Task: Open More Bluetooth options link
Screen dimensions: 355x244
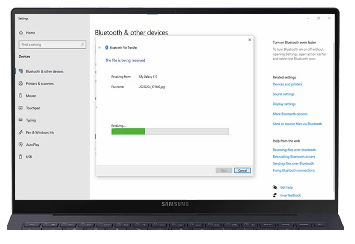Action: [x=290, y=114]
